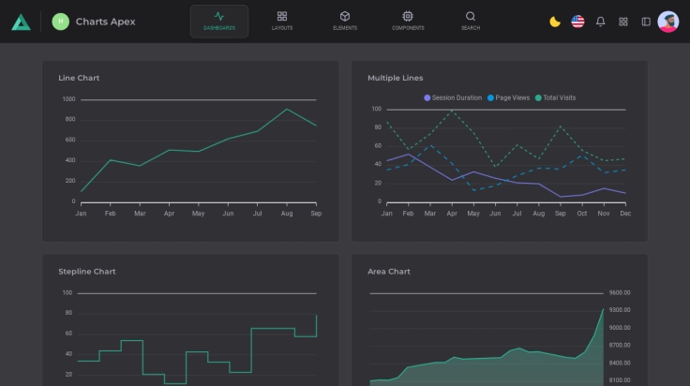The image size is (690, 386).
Task: Toggle dark mode with moon icon
Action: pyautogui.click(x=555, y=22)
